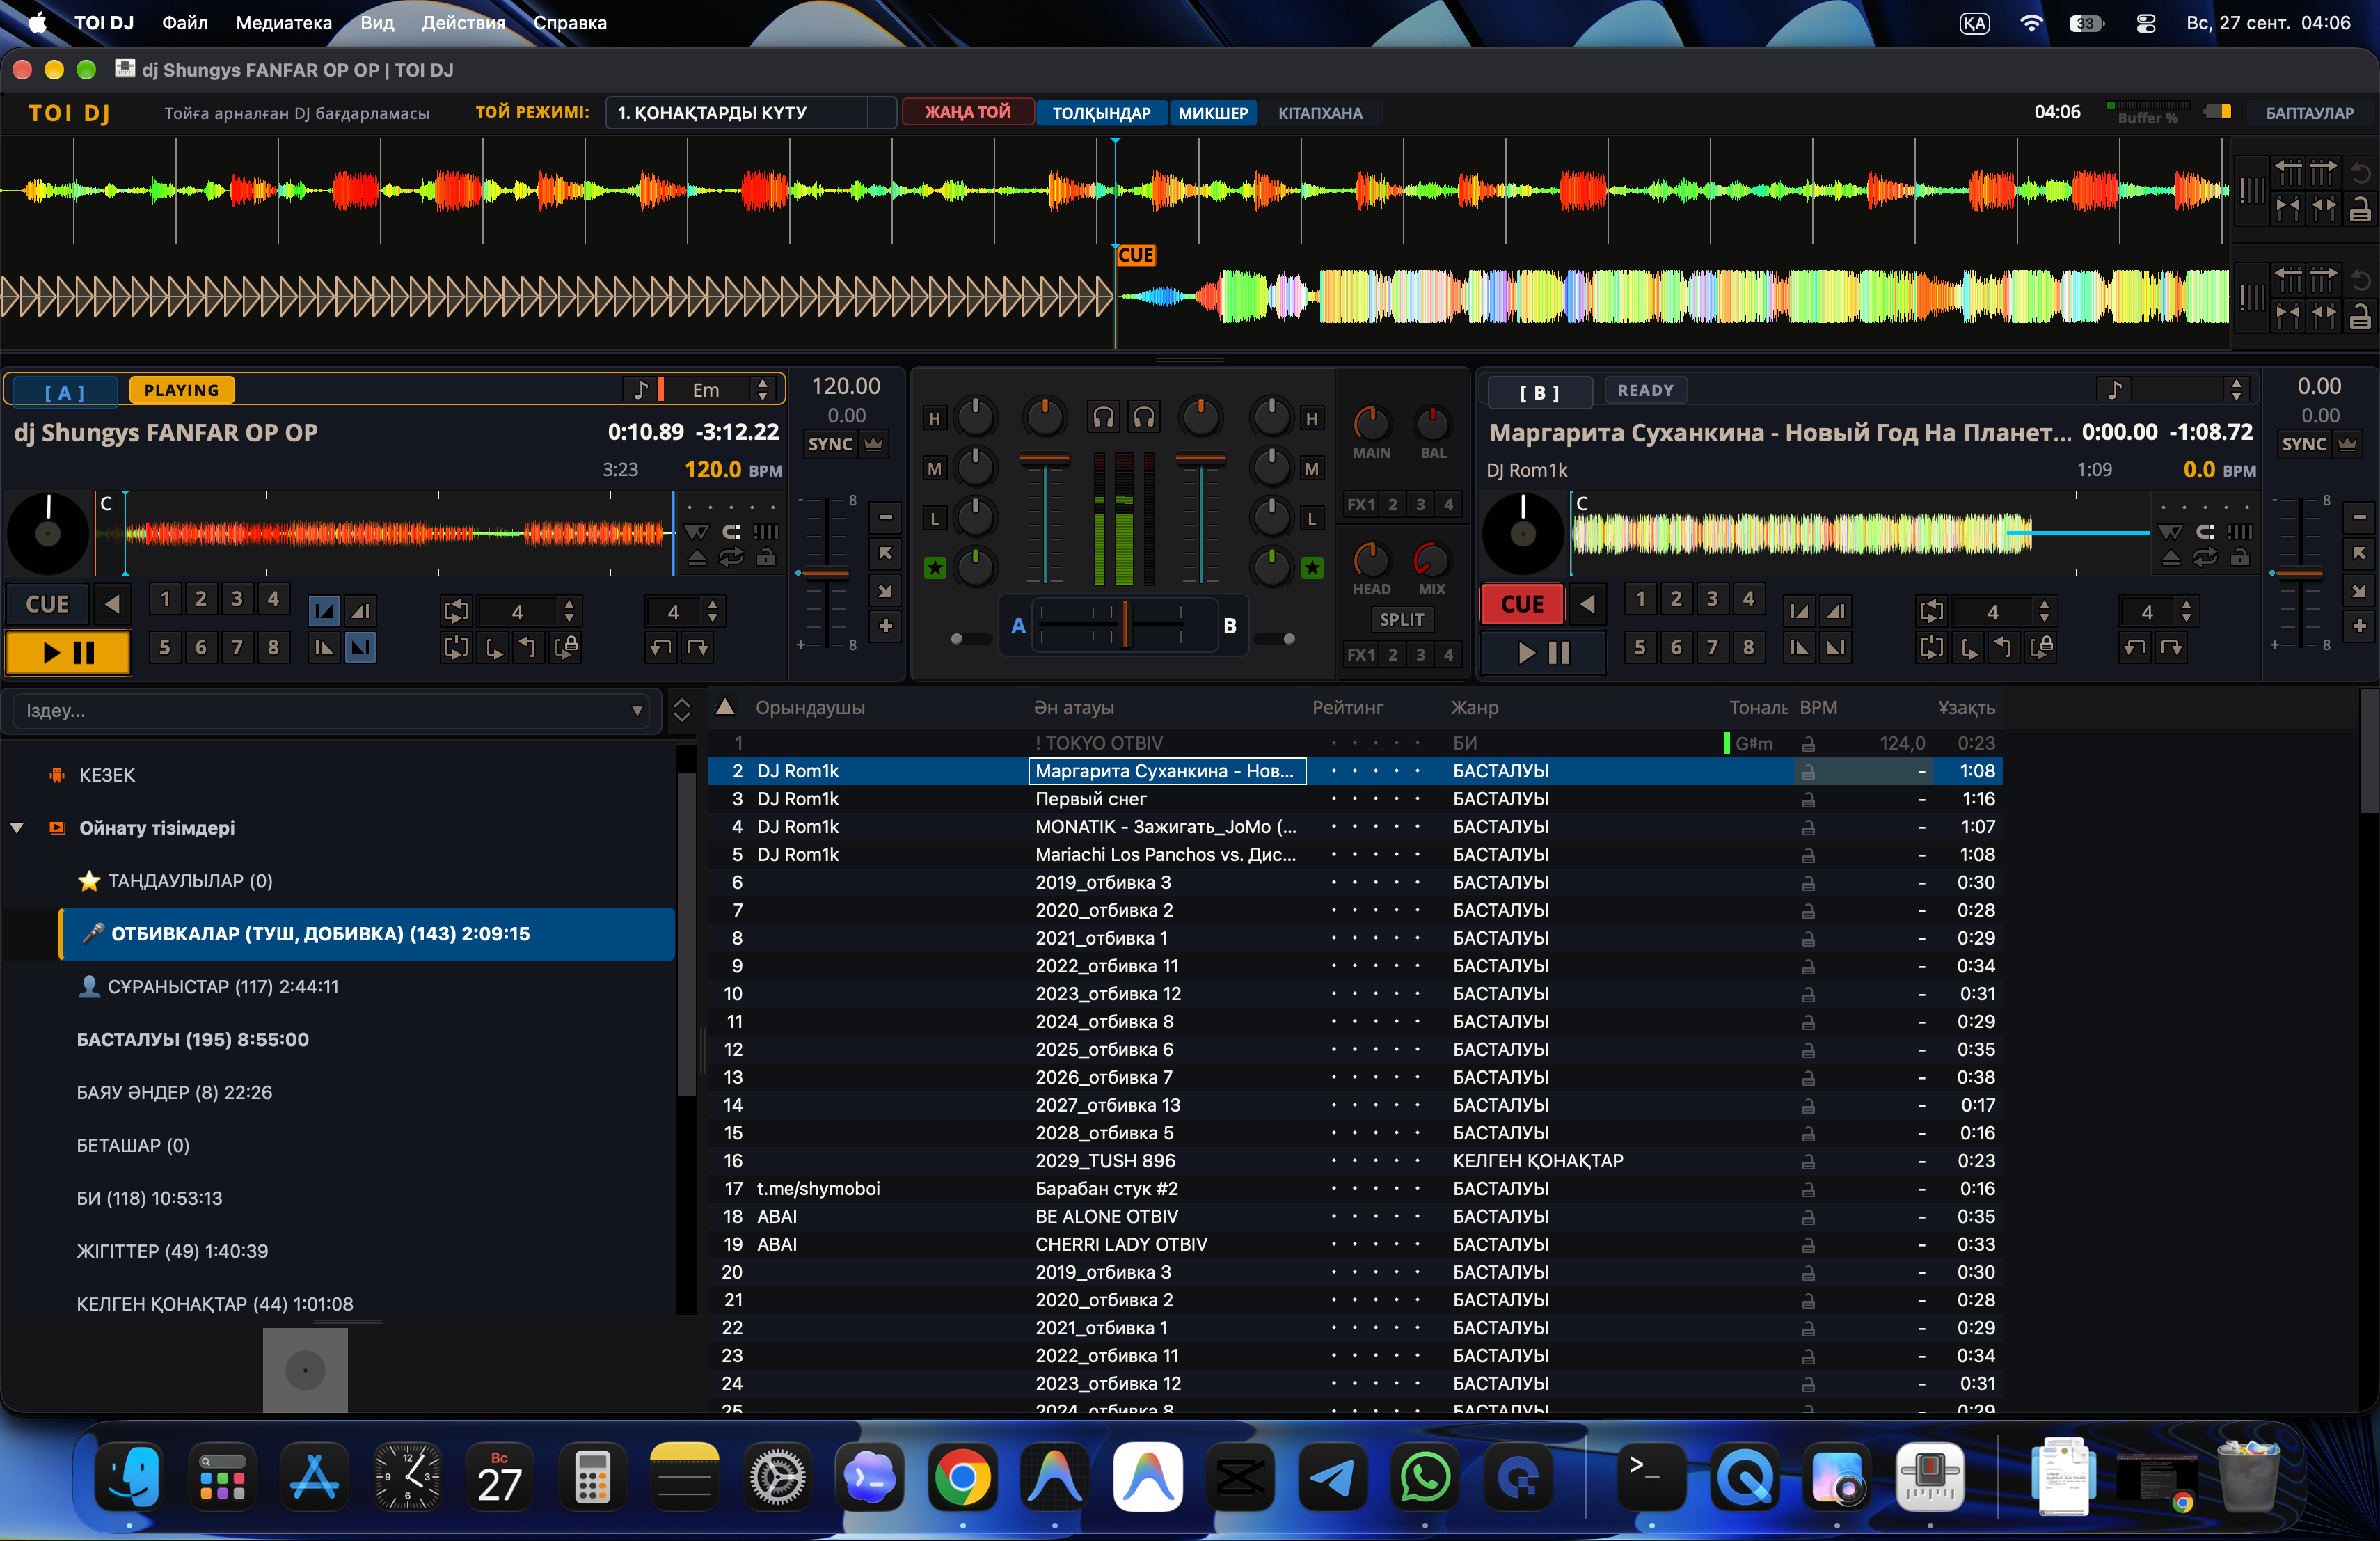Open the search history dropdown arrow
Viewport: 2380px width, 1541px height.
[x=637, y=711]
